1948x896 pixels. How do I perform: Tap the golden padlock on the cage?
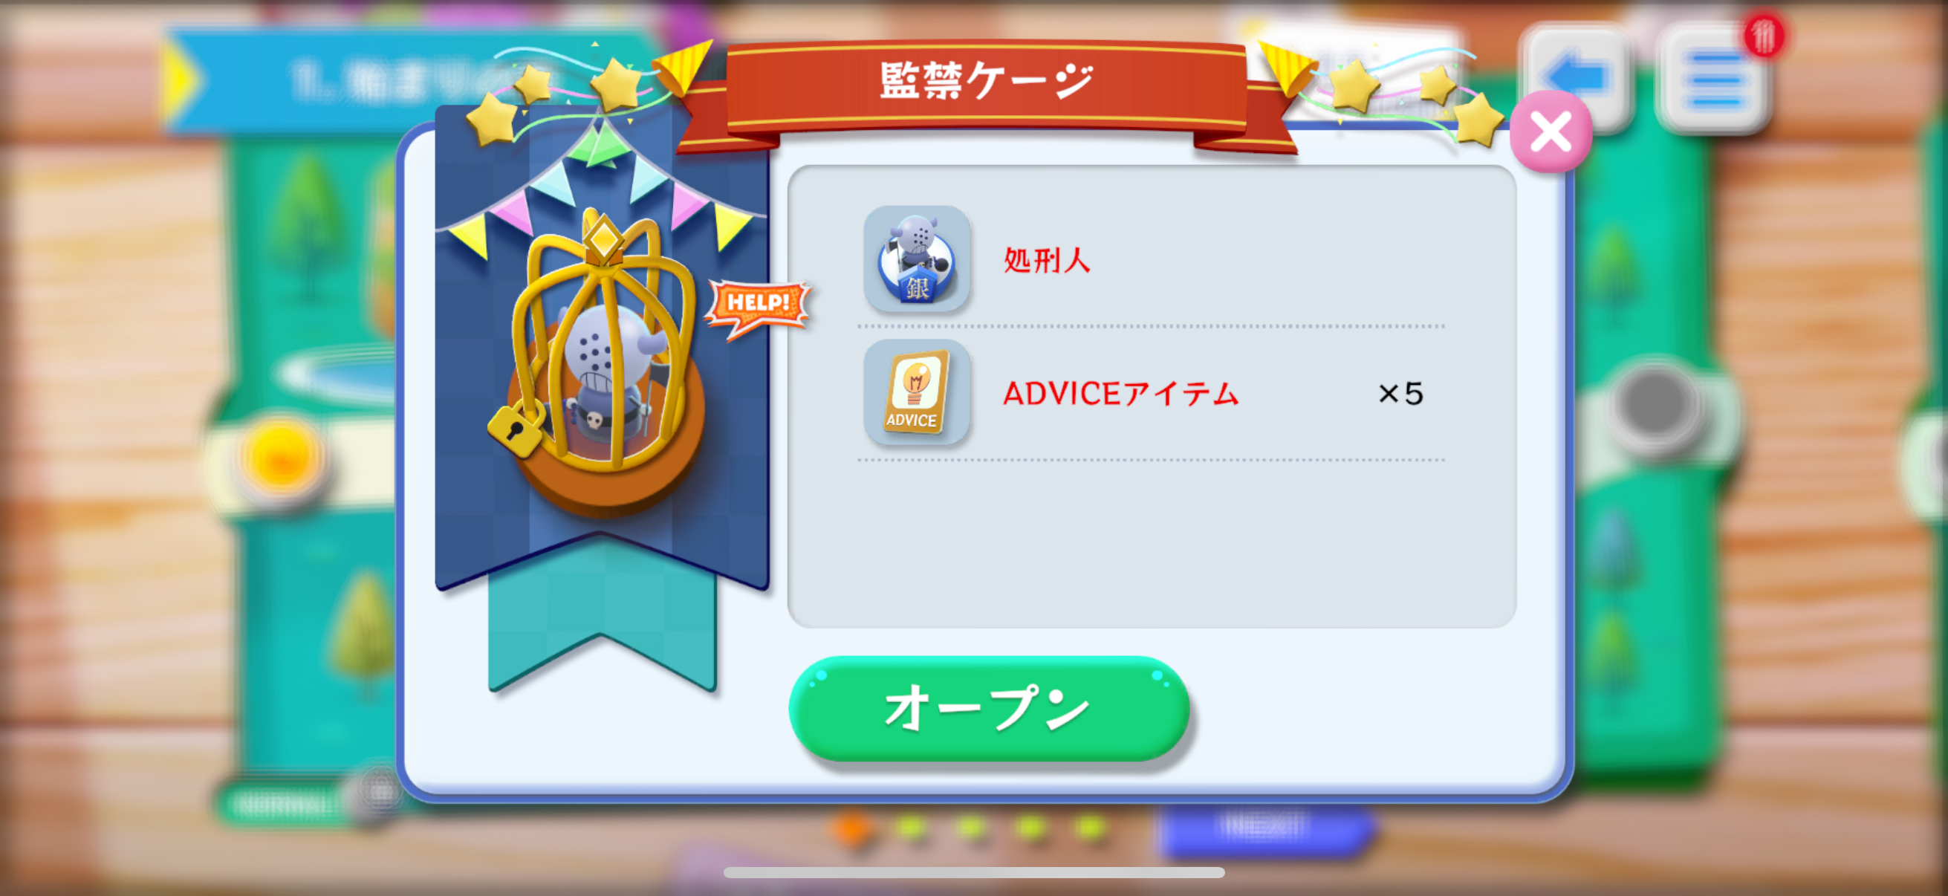pos(516,429)
